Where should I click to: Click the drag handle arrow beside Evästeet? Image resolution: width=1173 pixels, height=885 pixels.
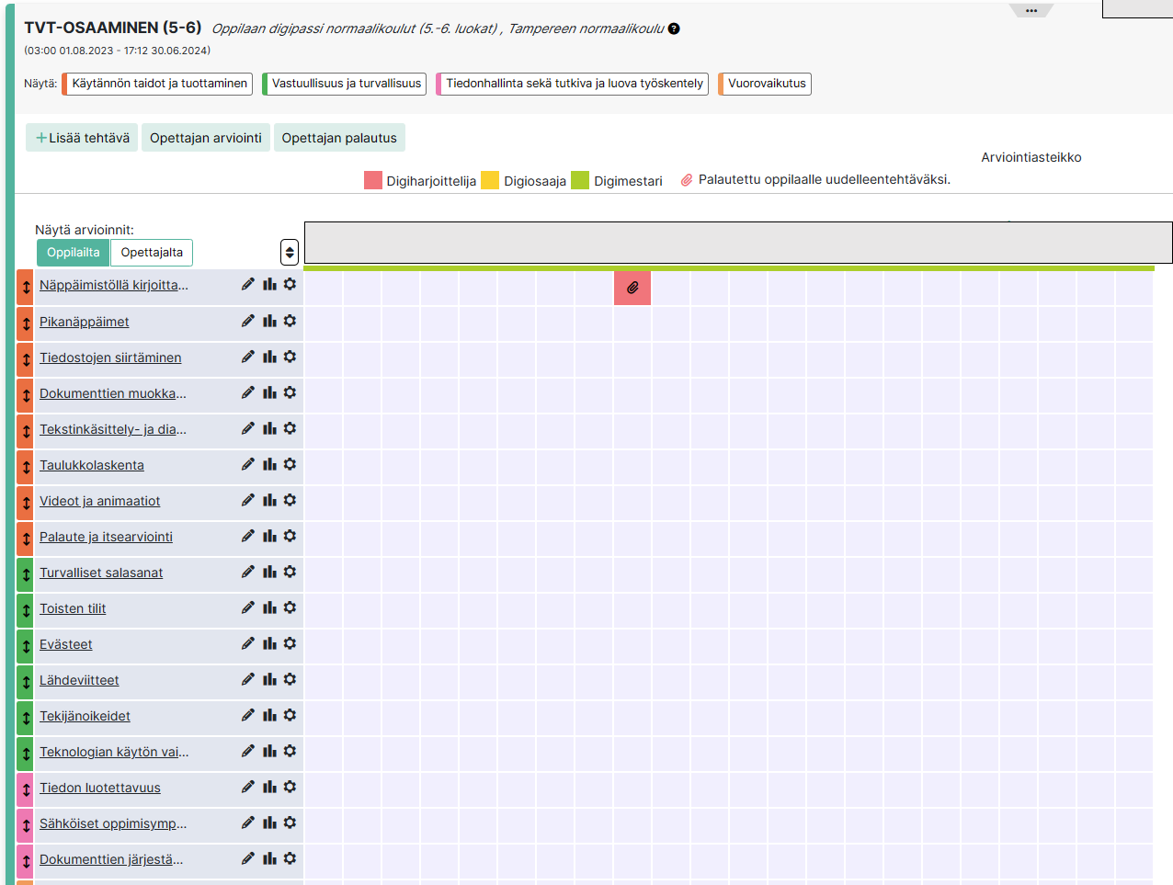click(x=26, y=646)
